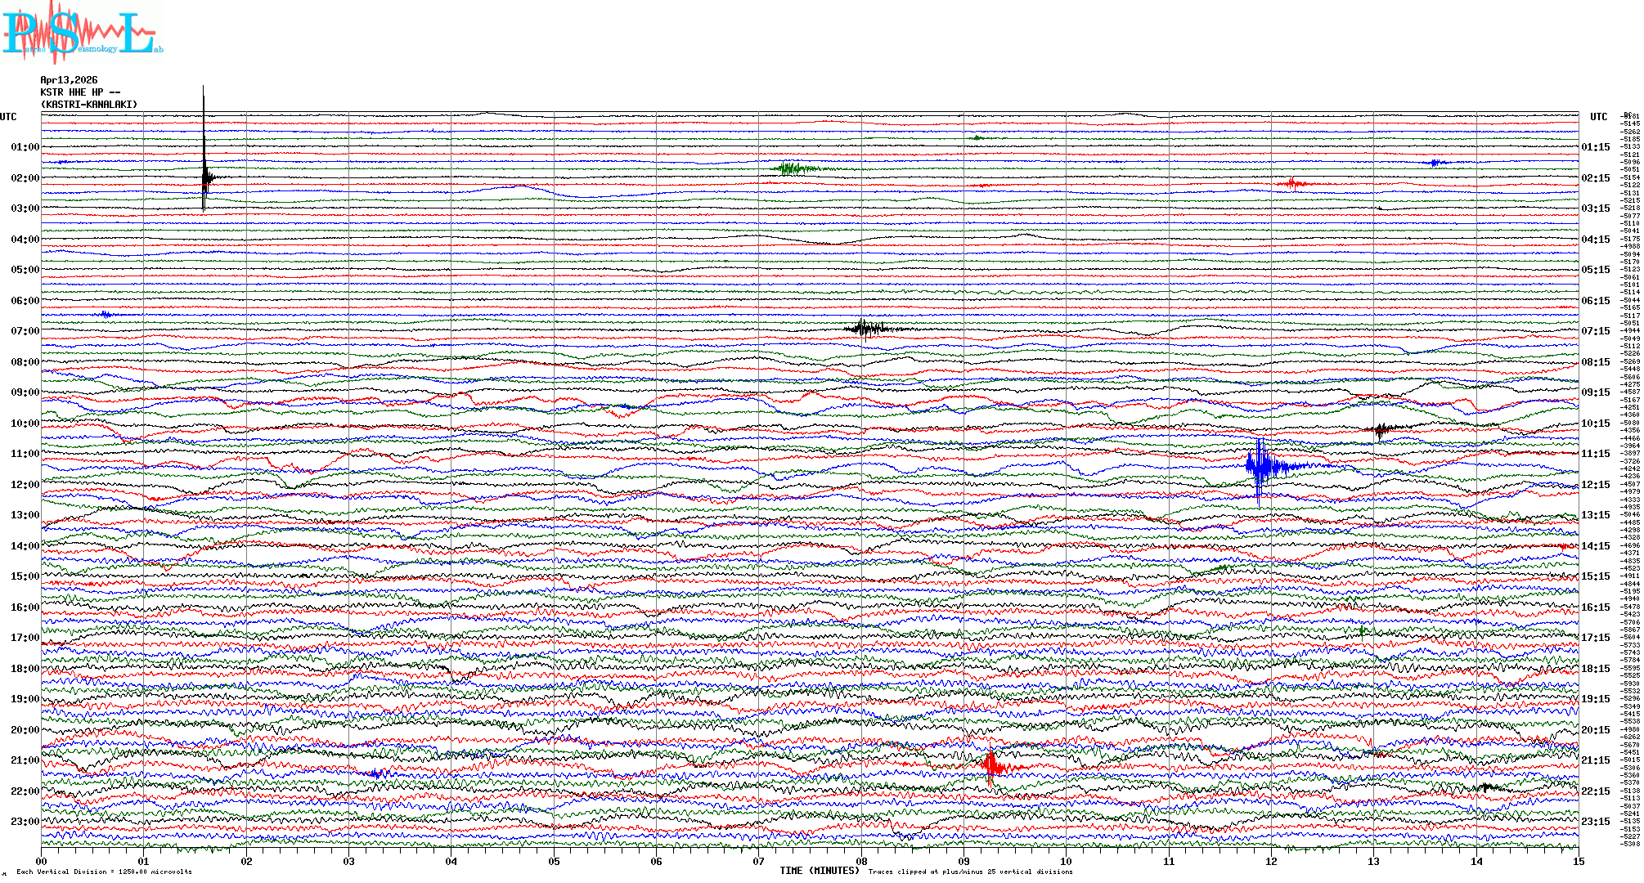Image resolution: width=1644 pixels, height=883 pixels.
Task: Click minute 15 tick at bottom right
Action: point(1578,861)
